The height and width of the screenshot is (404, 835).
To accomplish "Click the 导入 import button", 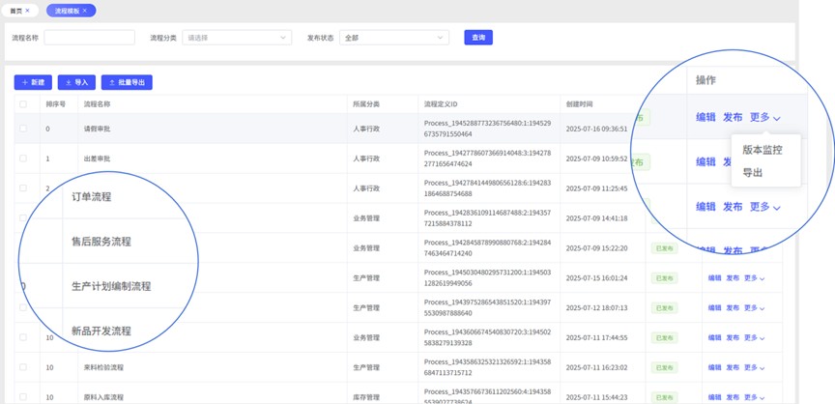I will click(x=76, y=82).
